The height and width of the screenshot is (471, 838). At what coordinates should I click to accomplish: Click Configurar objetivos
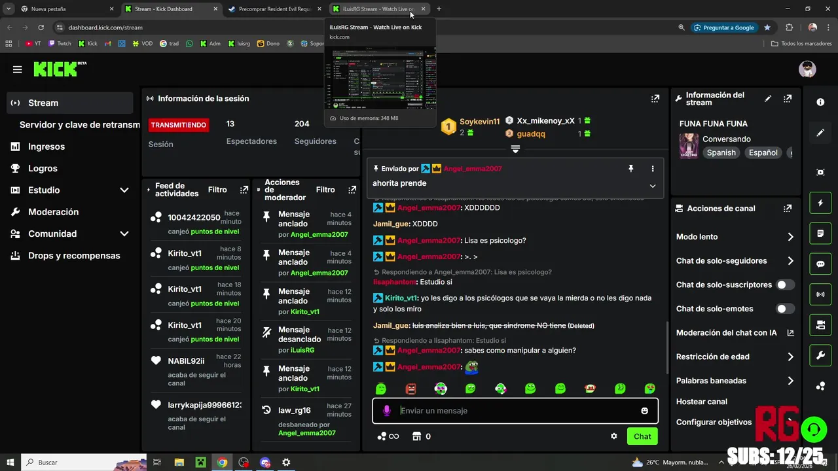click(x=714, y=422)
